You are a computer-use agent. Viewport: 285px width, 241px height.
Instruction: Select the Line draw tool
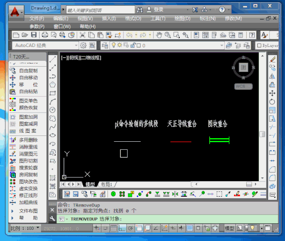pos(53,59)
